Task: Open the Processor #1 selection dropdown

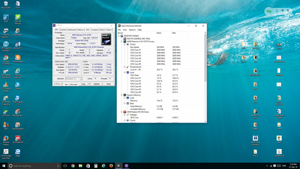Action: pyautogui.click(x=74, y=78)
